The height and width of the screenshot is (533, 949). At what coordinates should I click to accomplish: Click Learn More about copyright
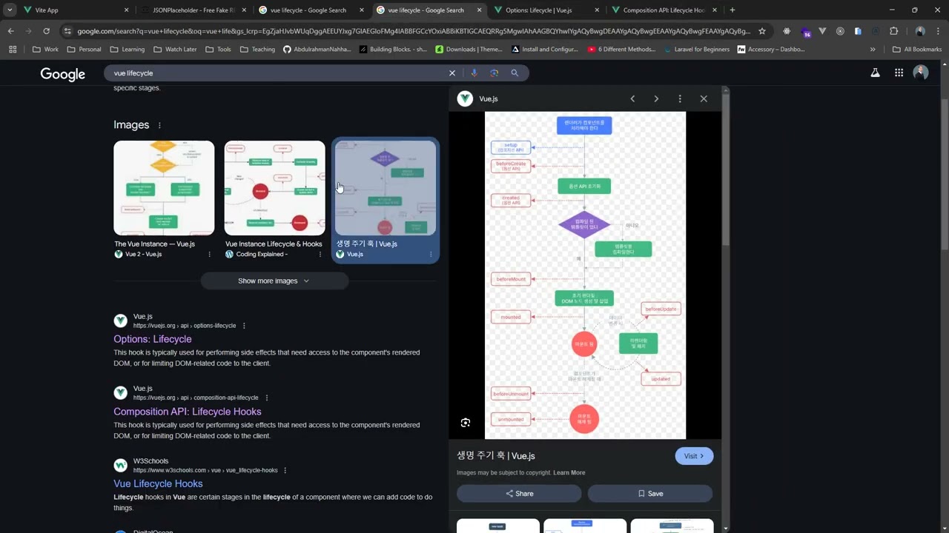point(569,473)
